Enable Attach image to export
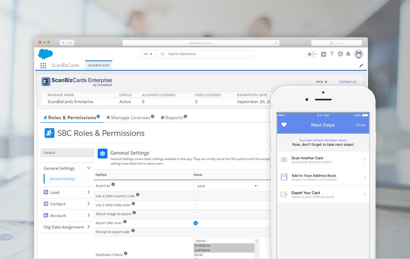This screenshot has width=410, height=259. point(196,214)
